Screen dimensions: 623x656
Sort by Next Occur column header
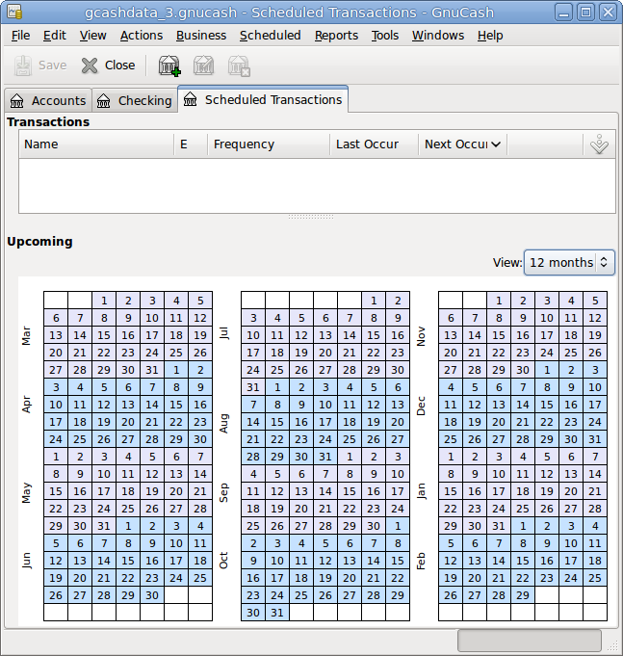coord(462,144)
